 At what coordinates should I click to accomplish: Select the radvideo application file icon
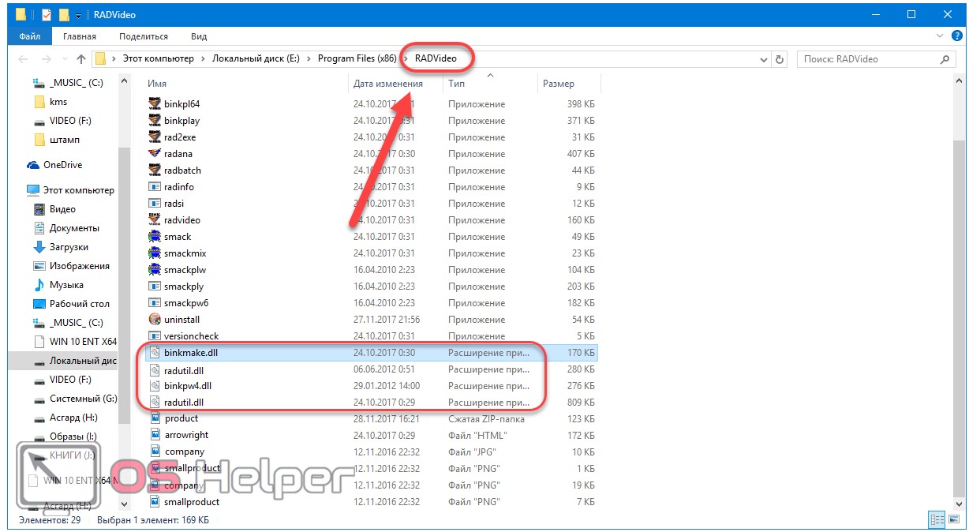click(155, 220)
